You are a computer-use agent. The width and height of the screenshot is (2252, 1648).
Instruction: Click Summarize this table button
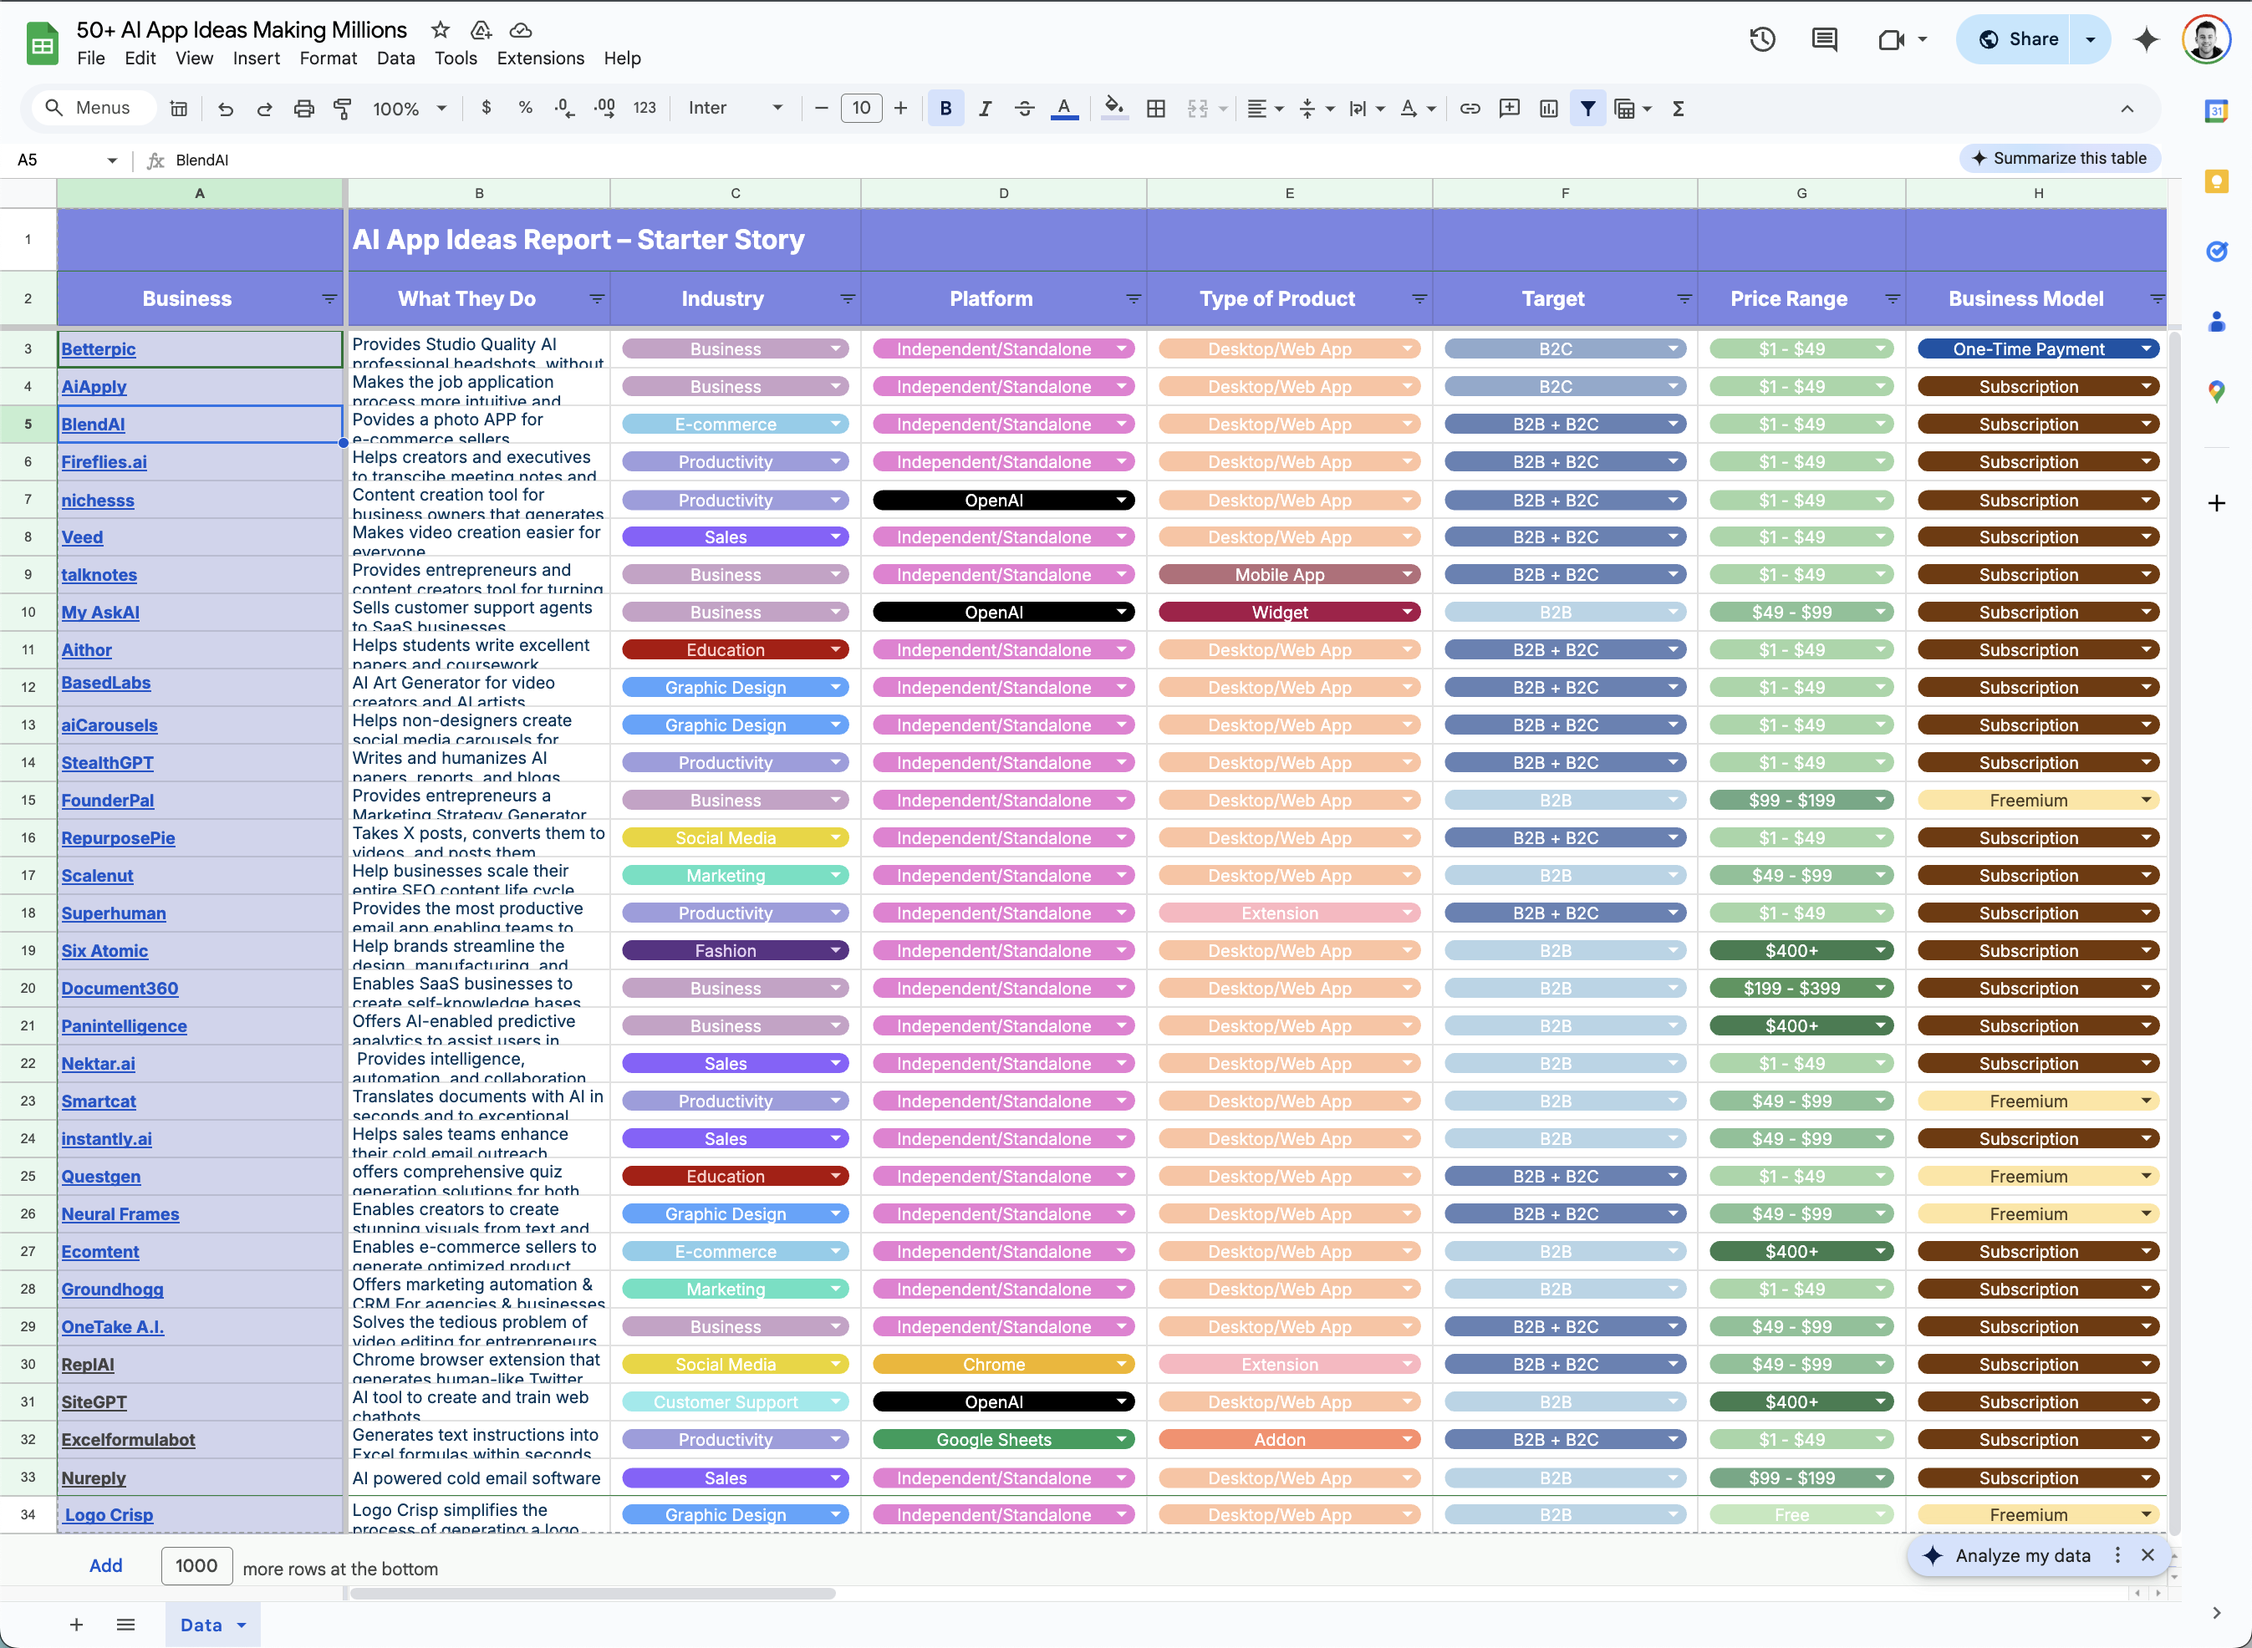point(2060,158)
